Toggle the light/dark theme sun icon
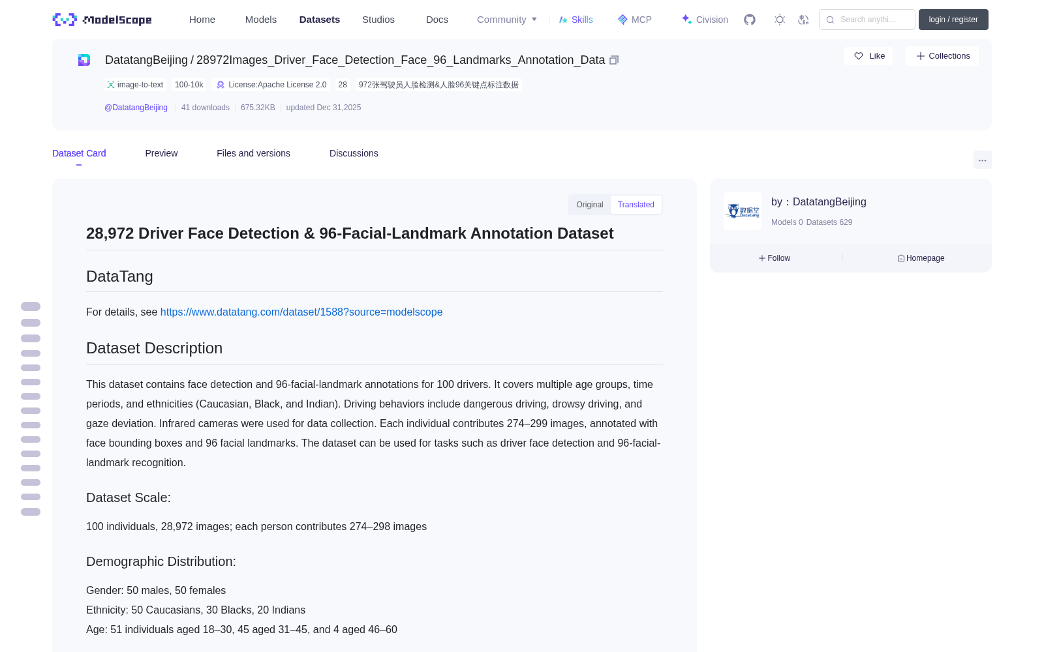This screenshot has height=652, width=1044. tap(780, 20)
